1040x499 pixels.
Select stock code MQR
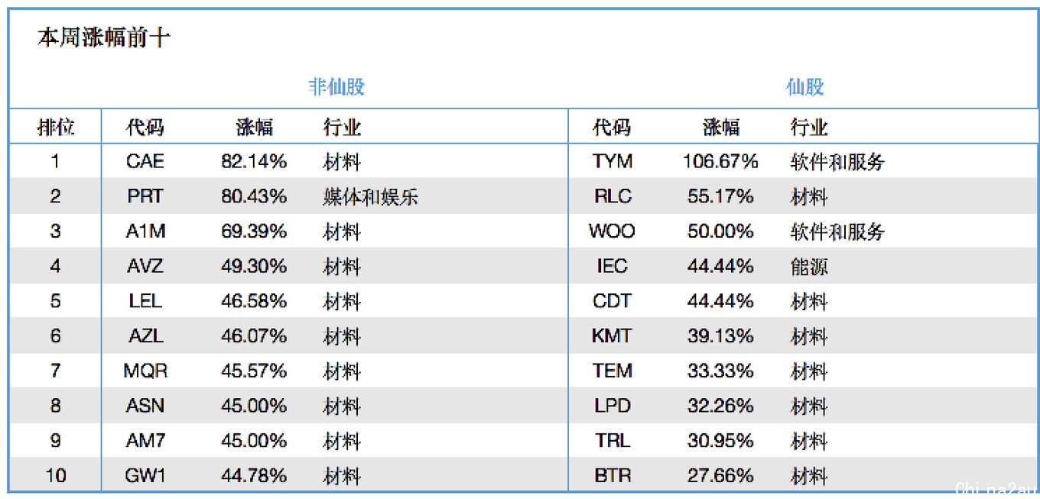[x=145, y=371]
